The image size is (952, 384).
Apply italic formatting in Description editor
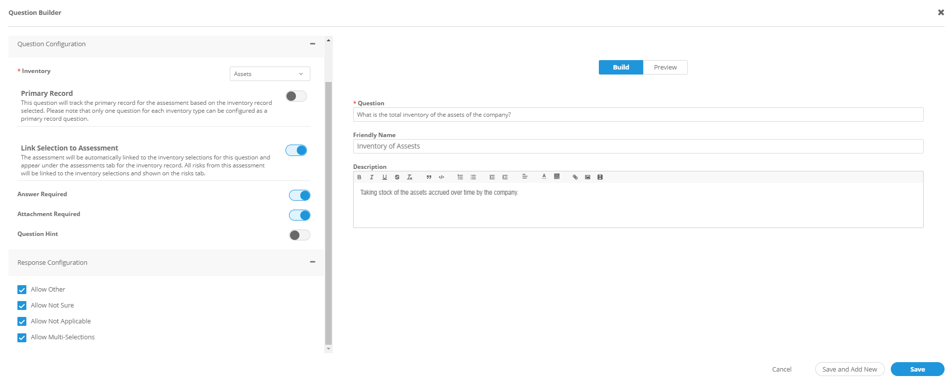click(372, 177)
